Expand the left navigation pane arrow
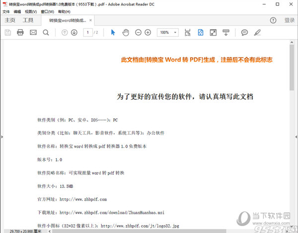The height and width of the screenshot is (233, 298). pos(2,137)
